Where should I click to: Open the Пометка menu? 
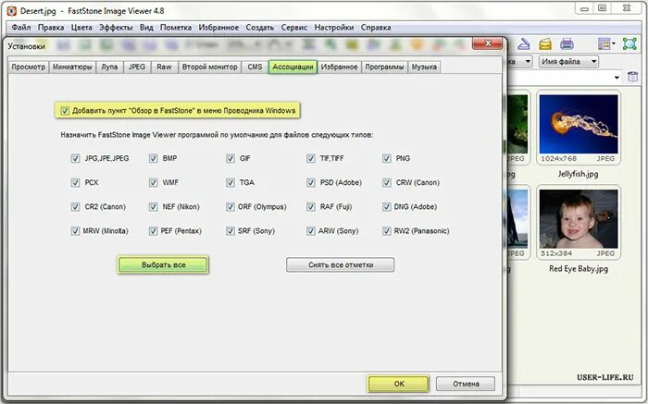pos(176,28)
